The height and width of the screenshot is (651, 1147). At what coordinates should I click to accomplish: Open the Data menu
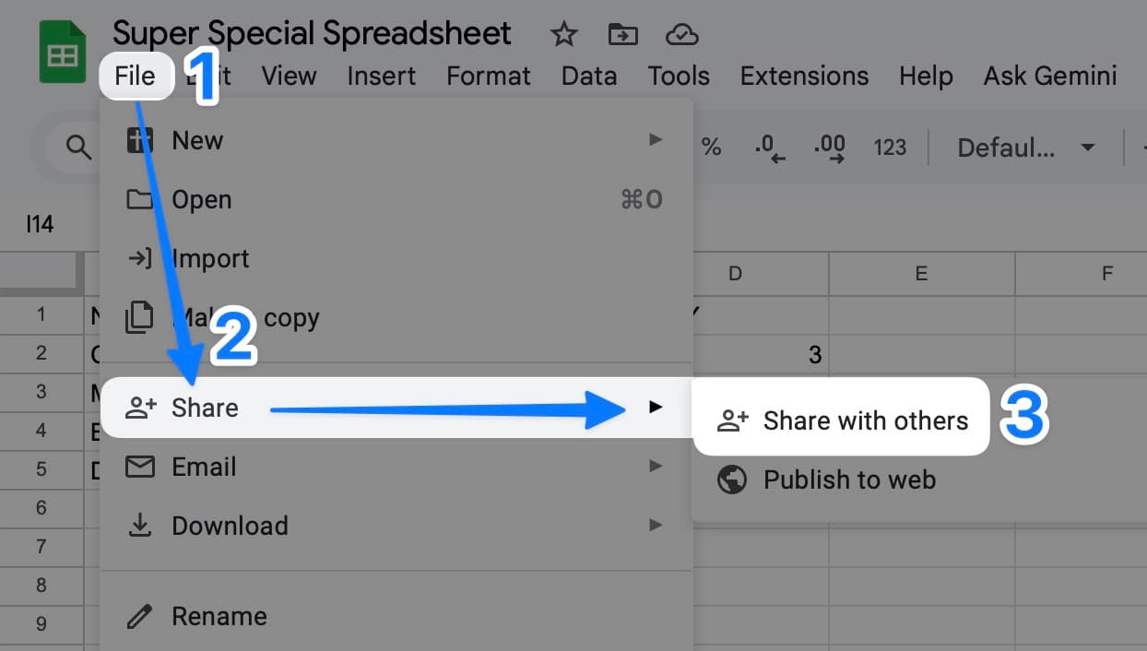point(589,76)
